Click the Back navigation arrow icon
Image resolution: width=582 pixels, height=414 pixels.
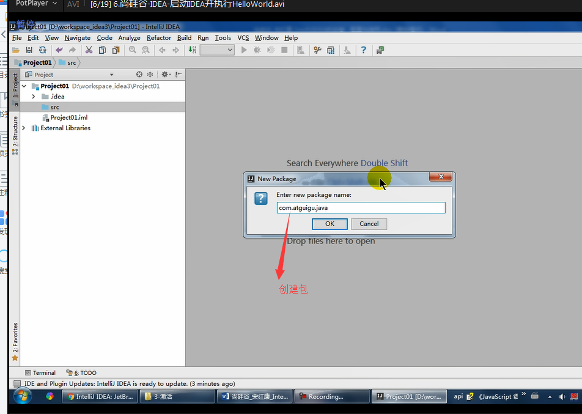[162, 50]
